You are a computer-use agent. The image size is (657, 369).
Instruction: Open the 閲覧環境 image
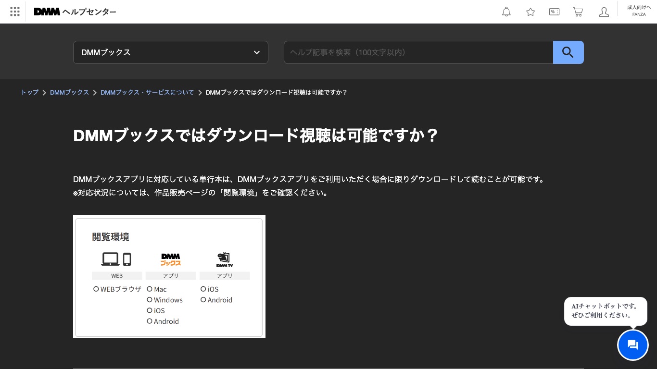click(x=169, y=276)
